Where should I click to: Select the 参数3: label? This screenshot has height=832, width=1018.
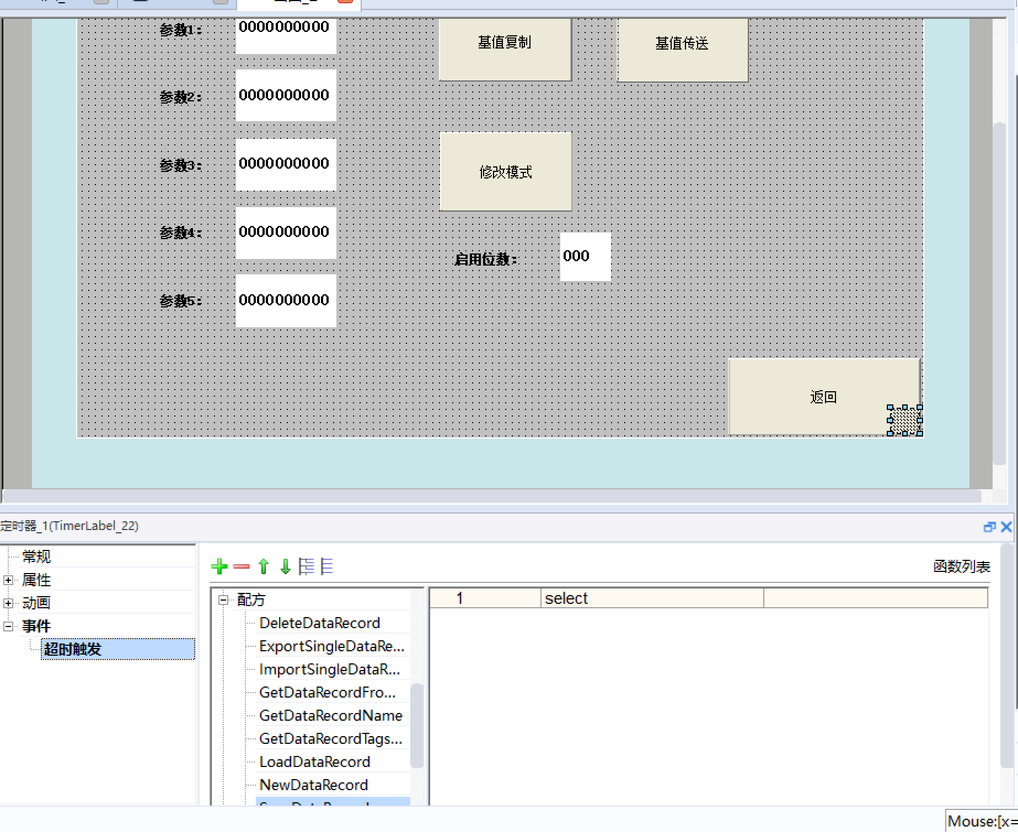(x=181, y=165)
